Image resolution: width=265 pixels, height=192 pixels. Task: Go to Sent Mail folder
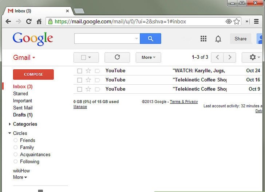[x=23, y=108]
